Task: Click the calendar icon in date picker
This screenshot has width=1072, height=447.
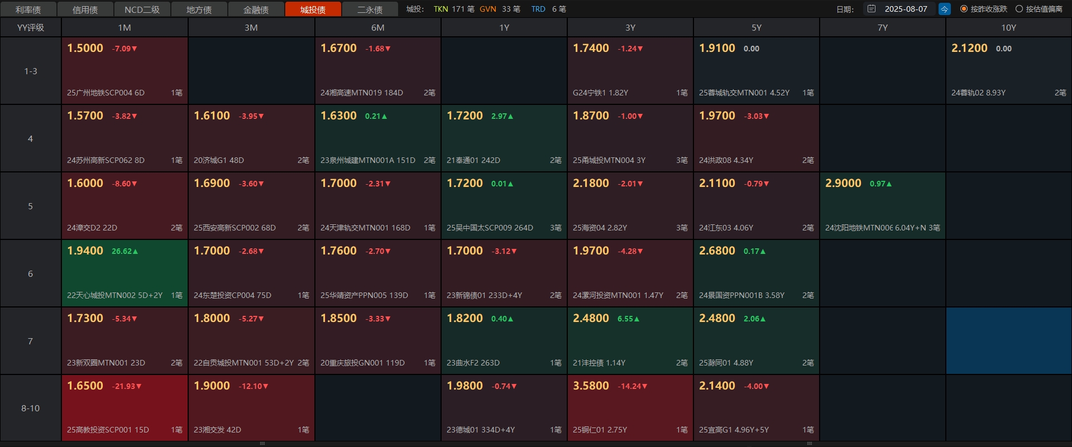Action: [x=872, y=9]
